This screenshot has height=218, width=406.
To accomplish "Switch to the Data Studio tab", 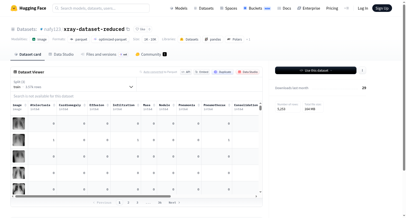I will (61, 54).
